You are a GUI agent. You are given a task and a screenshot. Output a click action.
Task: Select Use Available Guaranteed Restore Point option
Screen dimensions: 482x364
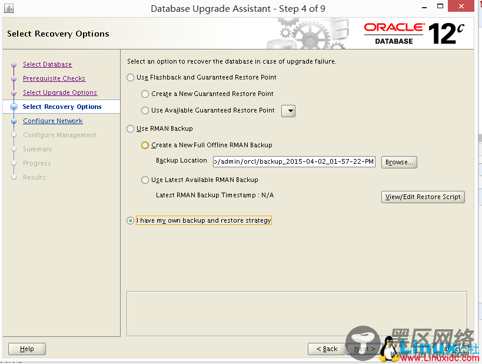click(x=145, y=111)
